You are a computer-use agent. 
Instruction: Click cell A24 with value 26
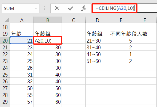tap(22, 67)
